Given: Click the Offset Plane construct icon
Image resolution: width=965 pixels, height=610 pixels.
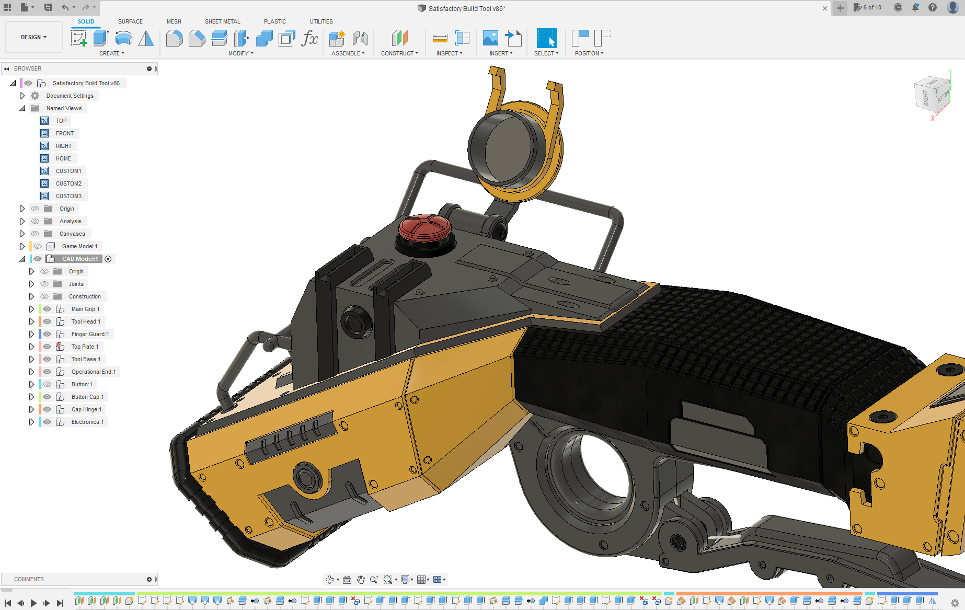Looking at the screenshot, I should (399, 38).
